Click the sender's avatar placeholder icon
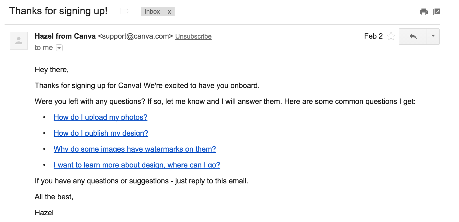 [19, 41]
